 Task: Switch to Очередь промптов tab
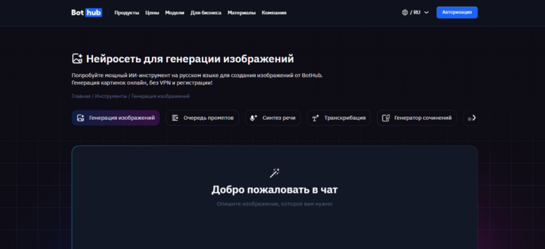(202, 118)
